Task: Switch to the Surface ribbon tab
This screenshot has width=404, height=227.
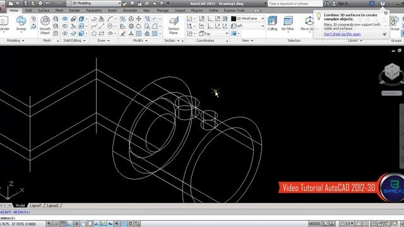Action: pyautogui.click(x=44, y=11)
